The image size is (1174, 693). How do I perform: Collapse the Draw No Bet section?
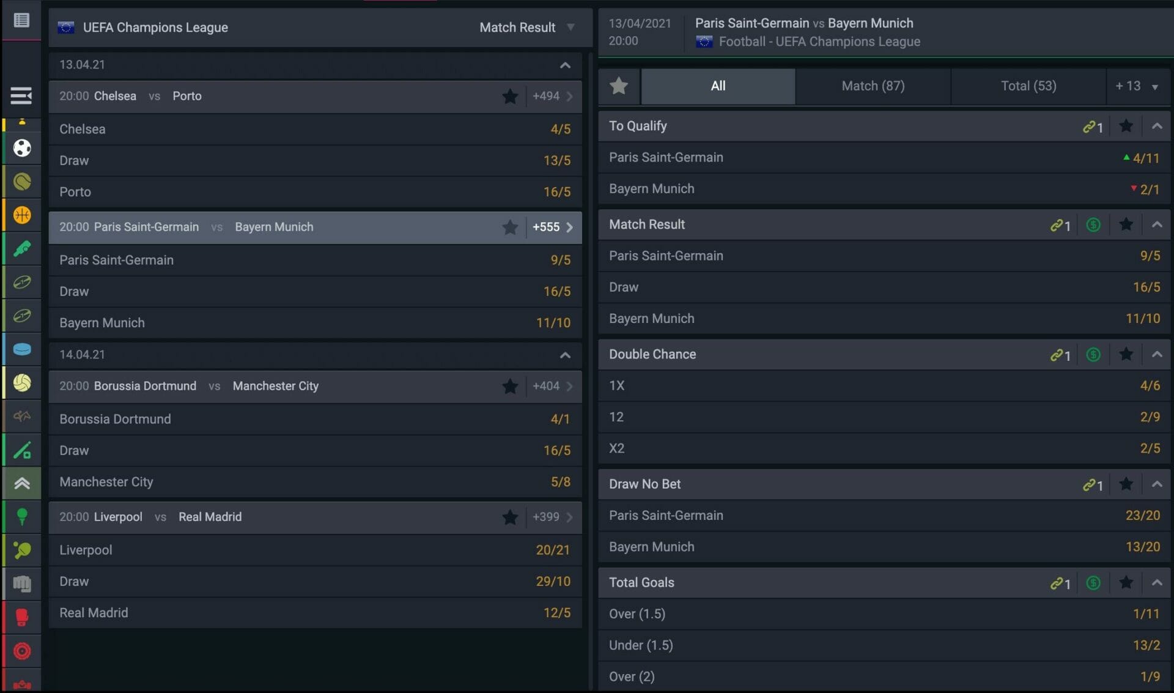(1157, 484)
